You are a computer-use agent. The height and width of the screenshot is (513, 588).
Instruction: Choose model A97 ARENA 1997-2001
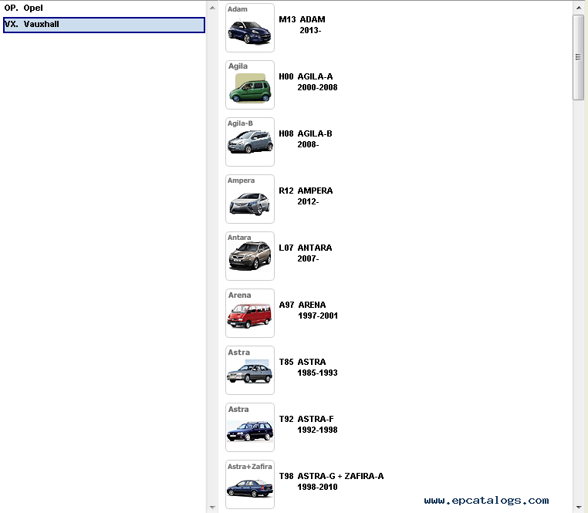(308, 310)
